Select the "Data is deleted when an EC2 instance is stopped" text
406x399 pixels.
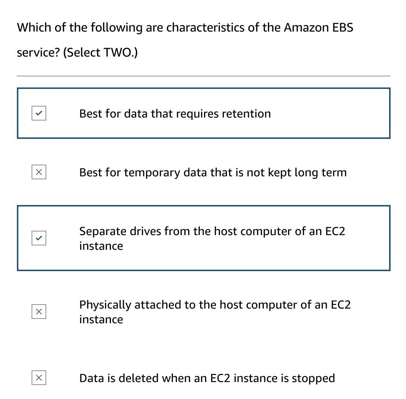coord(207,378)
